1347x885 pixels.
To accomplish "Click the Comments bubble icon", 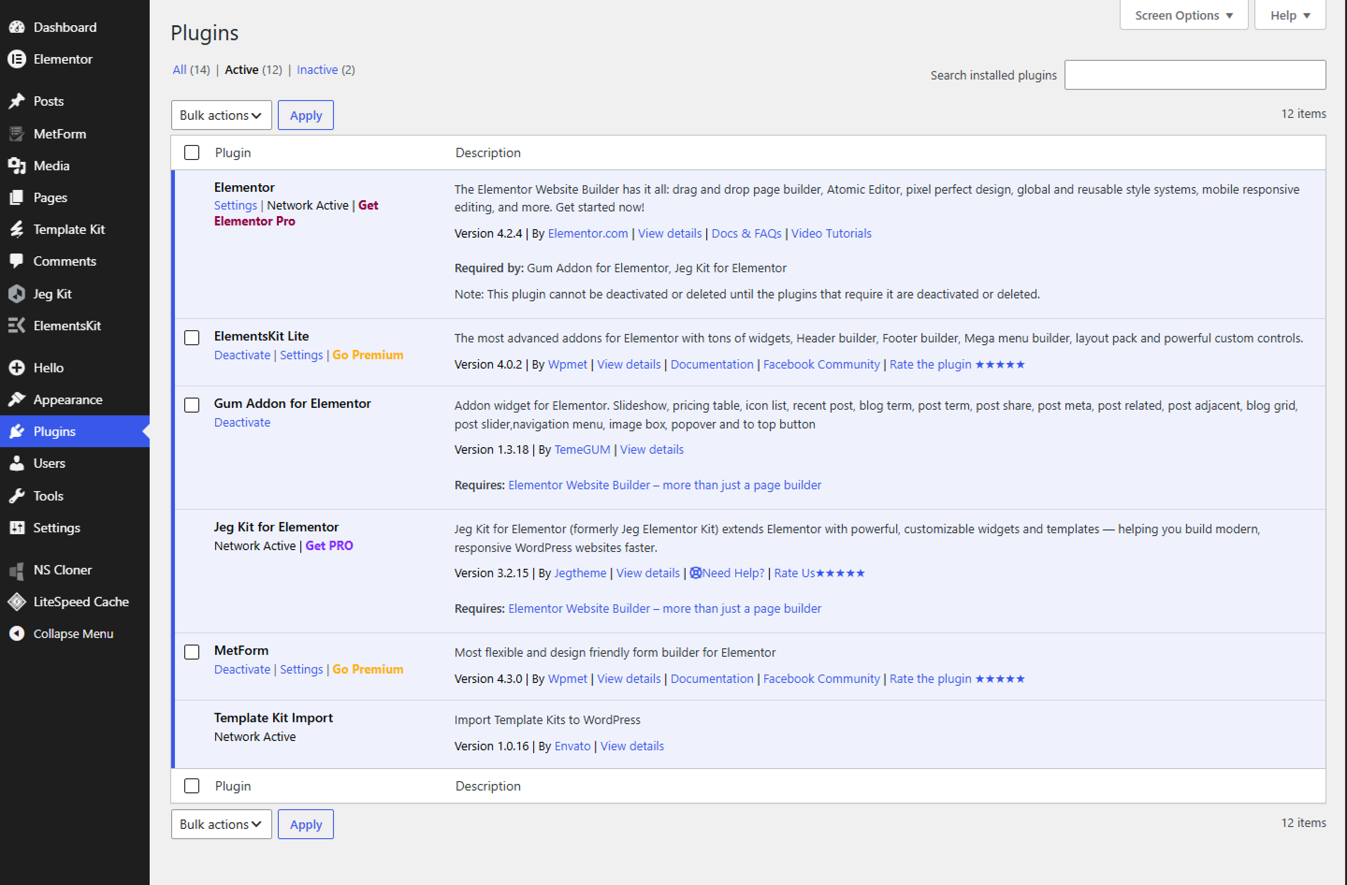I will click(17, 261).
